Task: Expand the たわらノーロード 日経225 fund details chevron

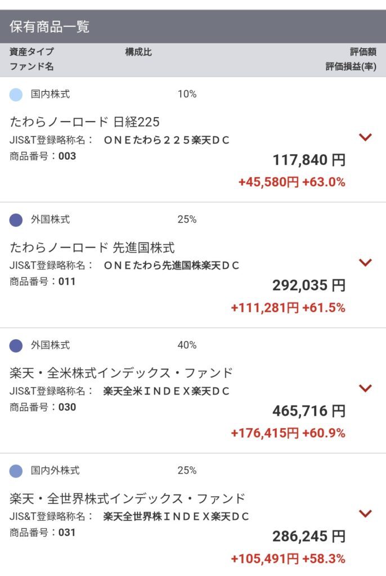Action: tap(366, 137)
